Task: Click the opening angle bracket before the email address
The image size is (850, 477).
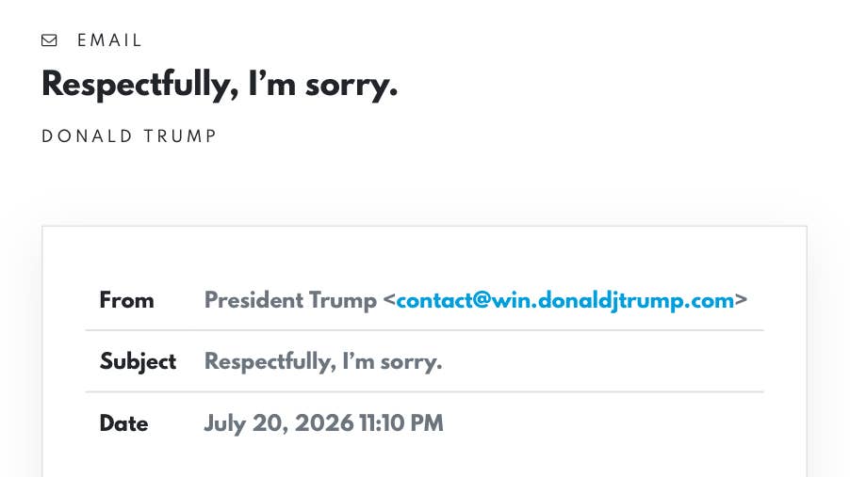Action: pos(389,300)
